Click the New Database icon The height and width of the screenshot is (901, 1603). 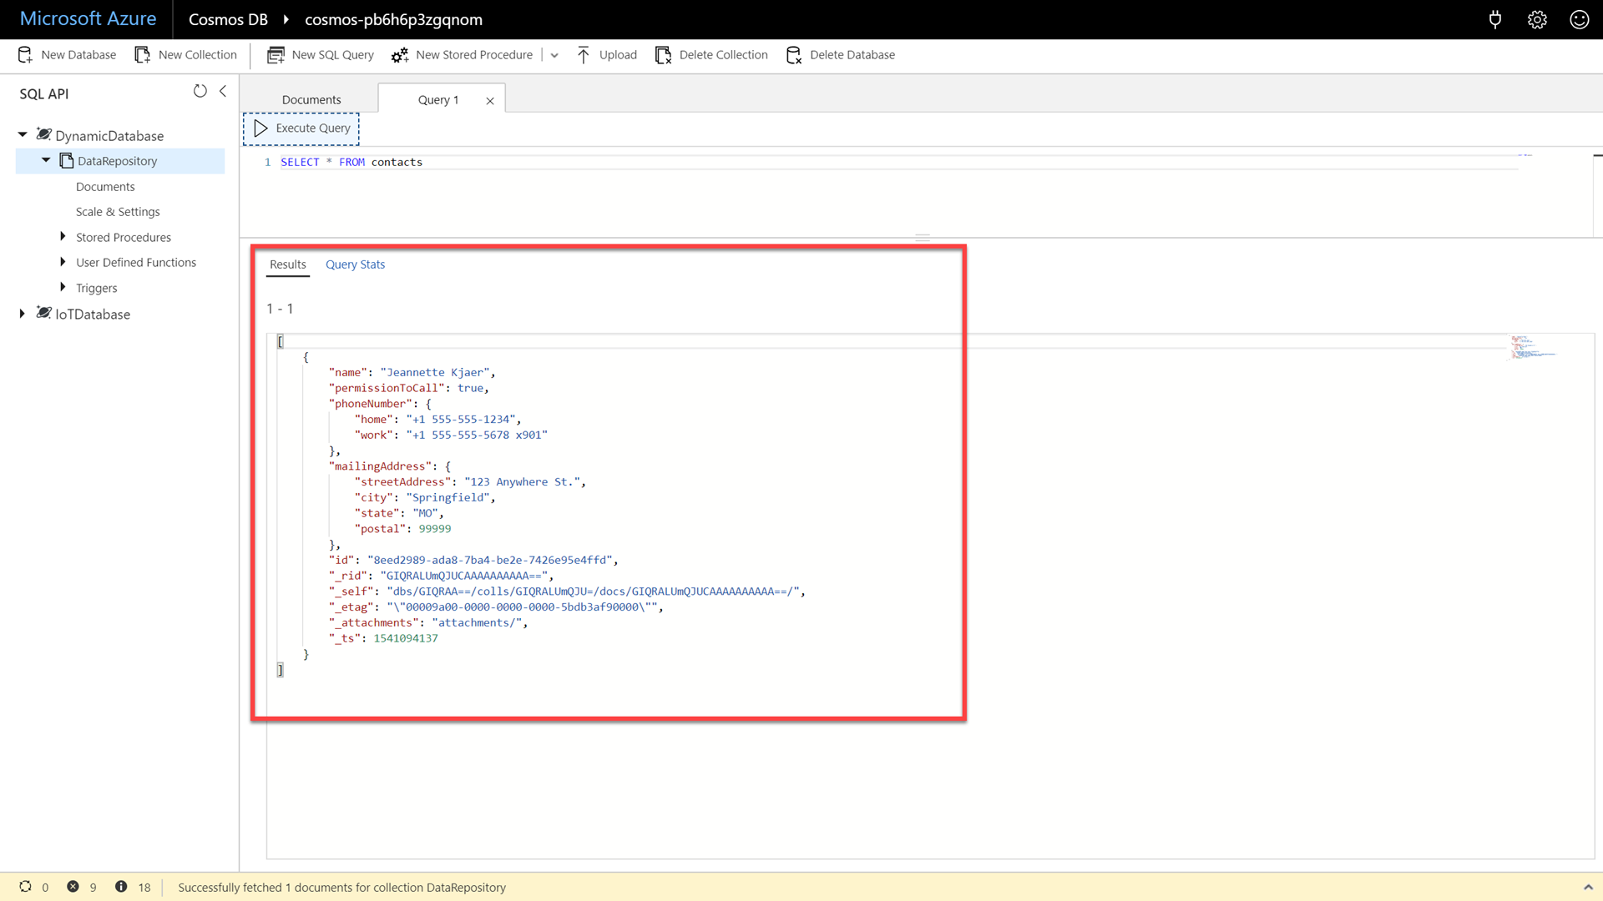click(25, 55)
